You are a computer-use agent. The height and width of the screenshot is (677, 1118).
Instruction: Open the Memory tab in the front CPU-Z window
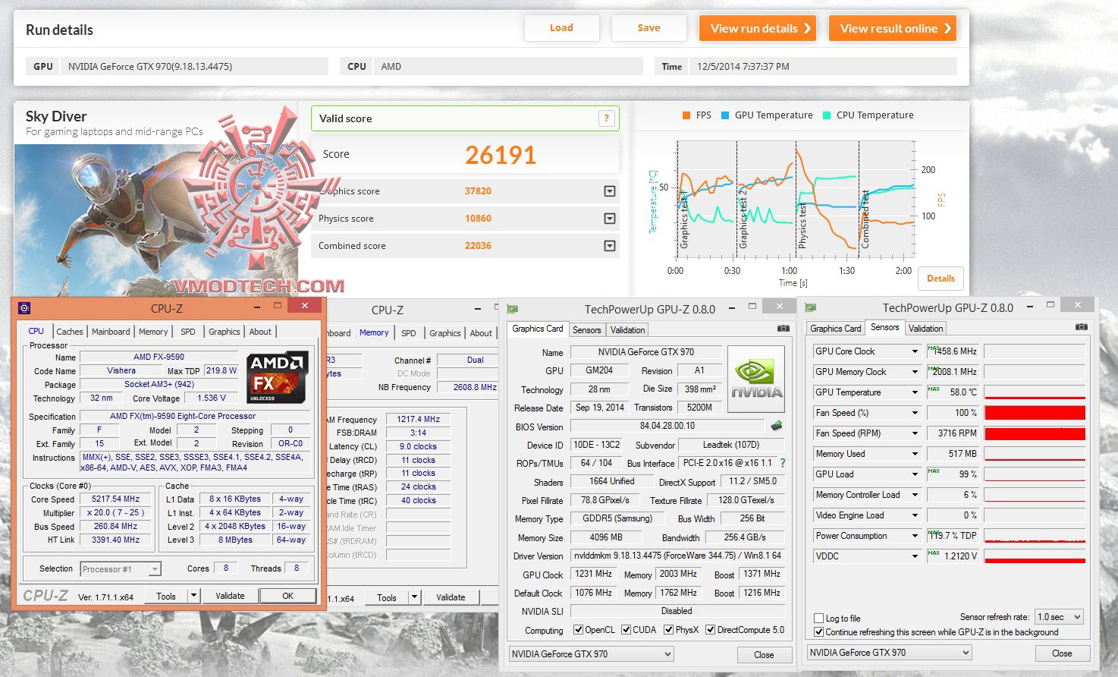click(x=153, y=332)
